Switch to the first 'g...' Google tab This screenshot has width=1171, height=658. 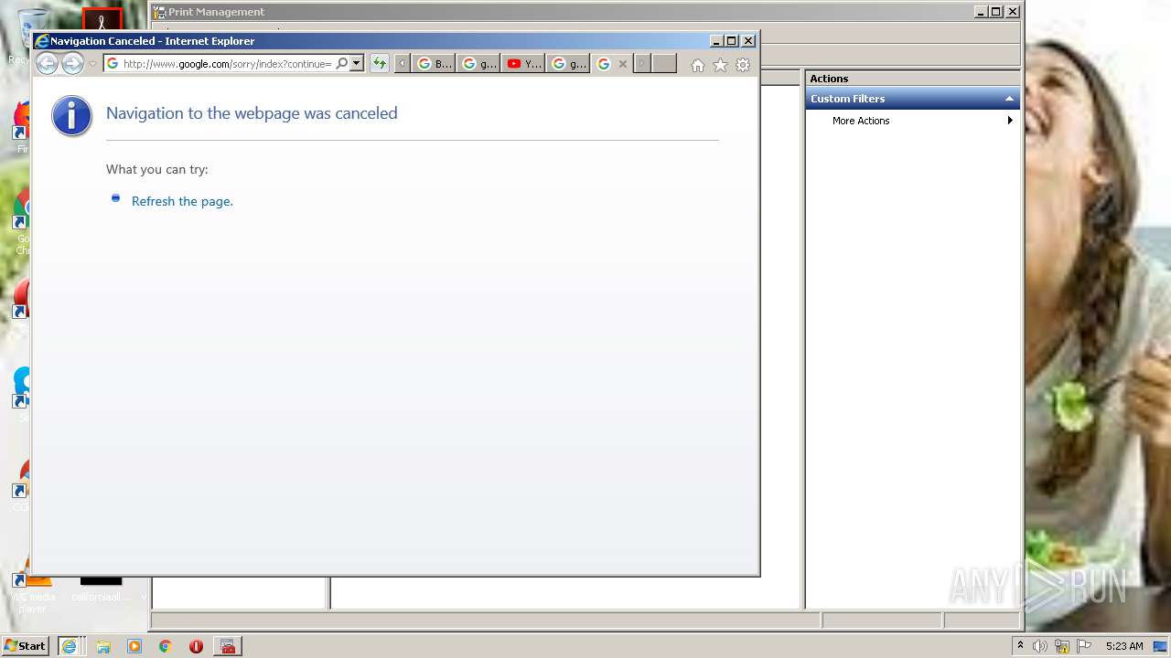(x=478, y=64)
